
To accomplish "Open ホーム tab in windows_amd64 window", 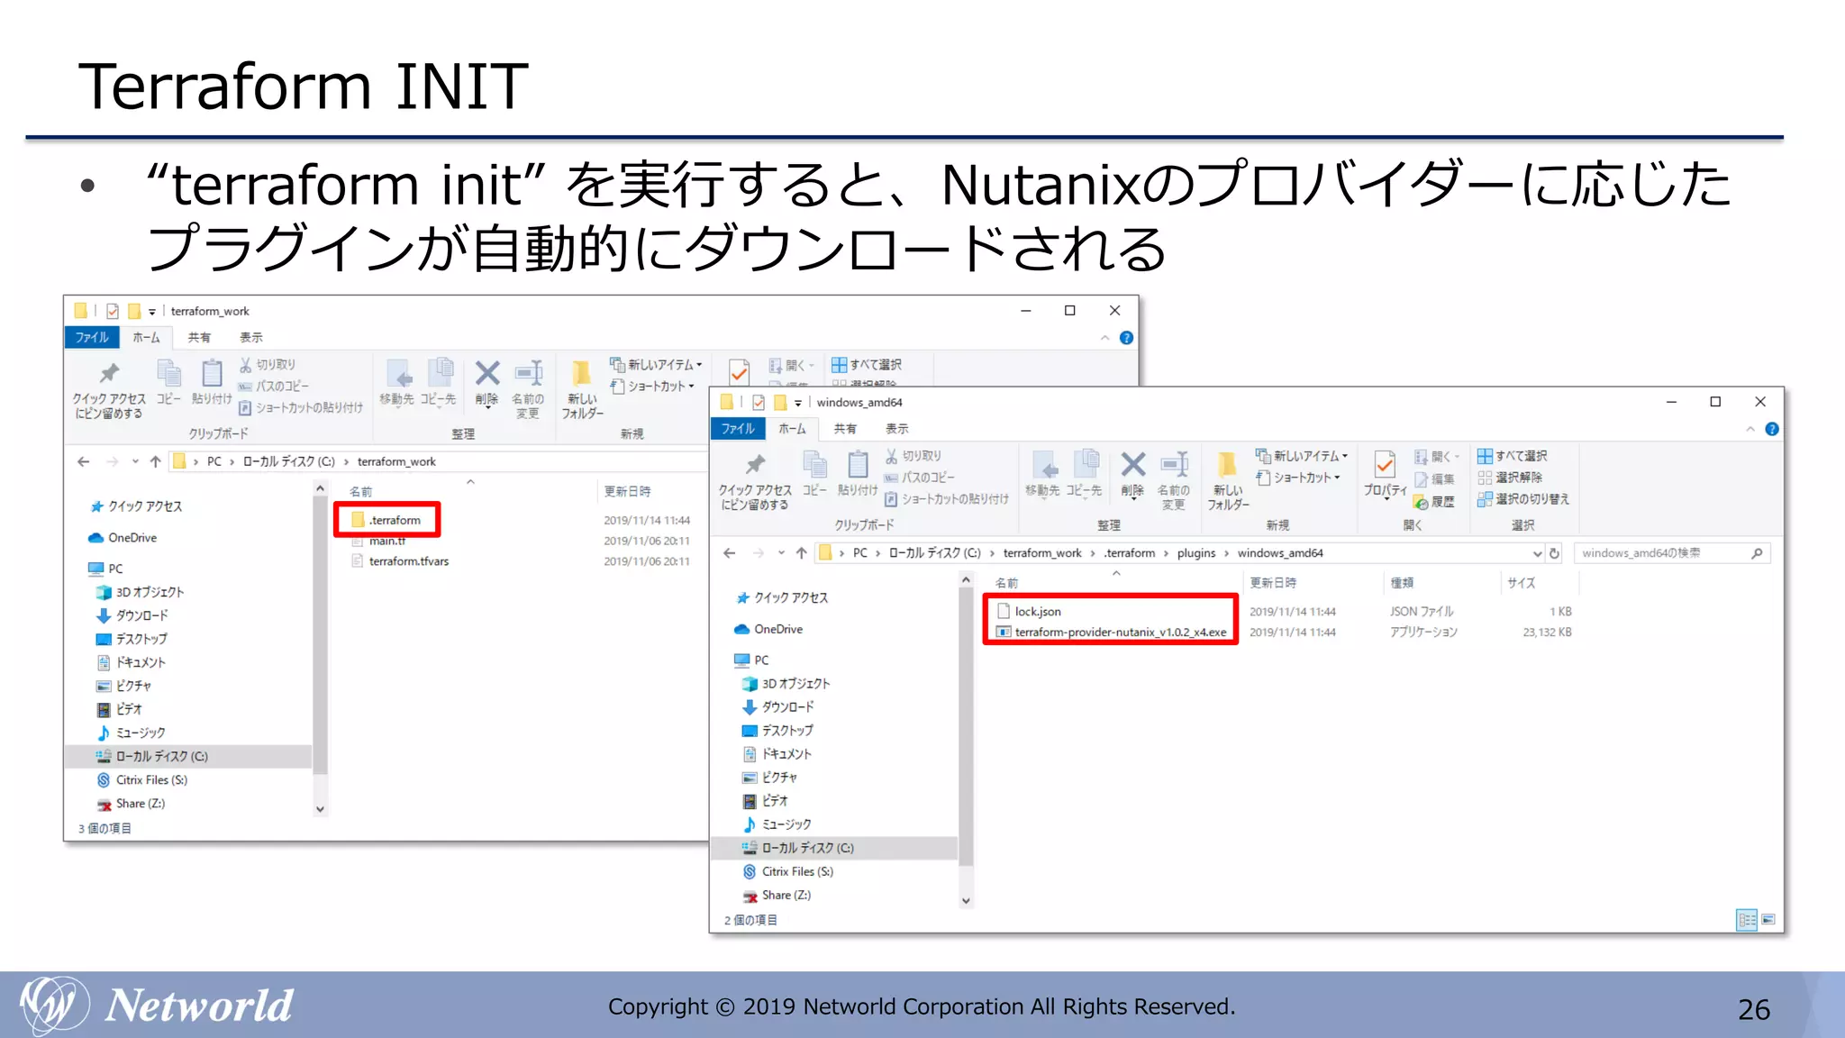I will point(792,429).
